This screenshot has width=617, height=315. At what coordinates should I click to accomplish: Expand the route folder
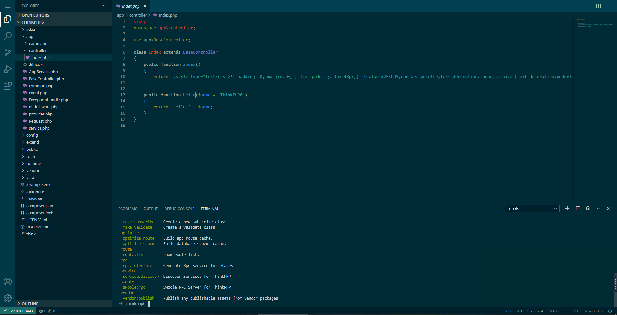[64, 156]
